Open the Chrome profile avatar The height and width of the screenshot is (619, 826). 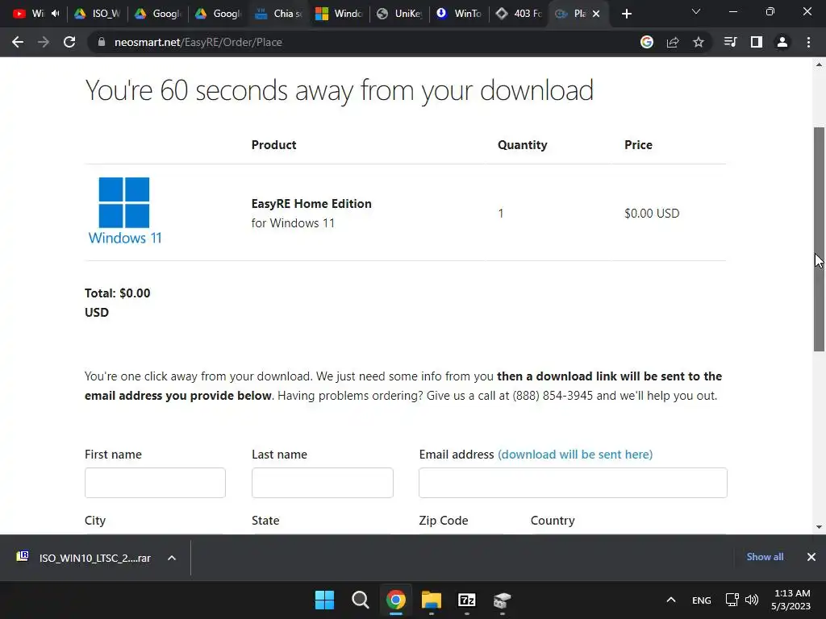(782, 42)
